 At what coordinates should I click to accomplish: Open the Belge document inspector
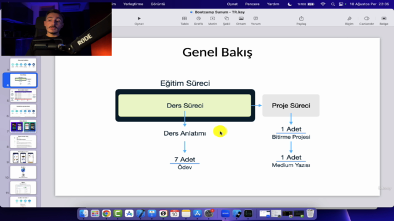click(x=384, y=21)
